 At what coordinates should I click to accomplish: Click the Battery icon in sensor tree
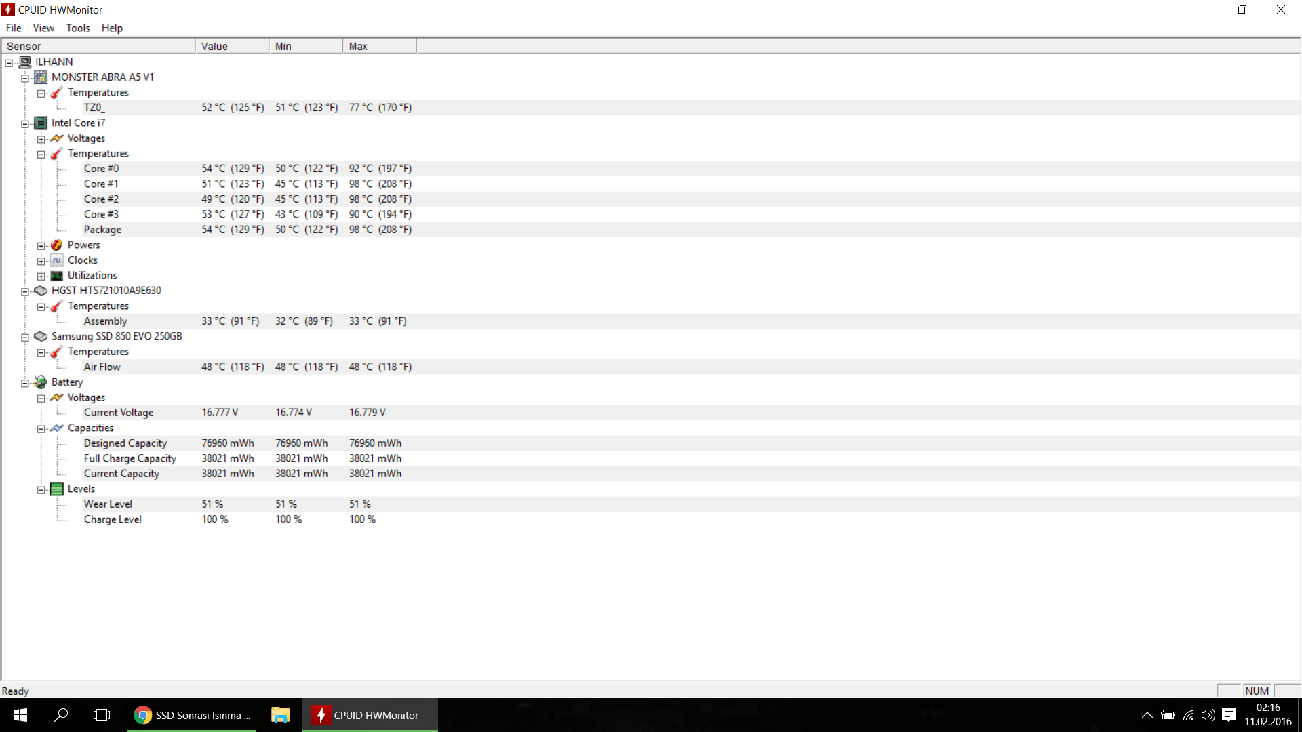click(41, 382)
